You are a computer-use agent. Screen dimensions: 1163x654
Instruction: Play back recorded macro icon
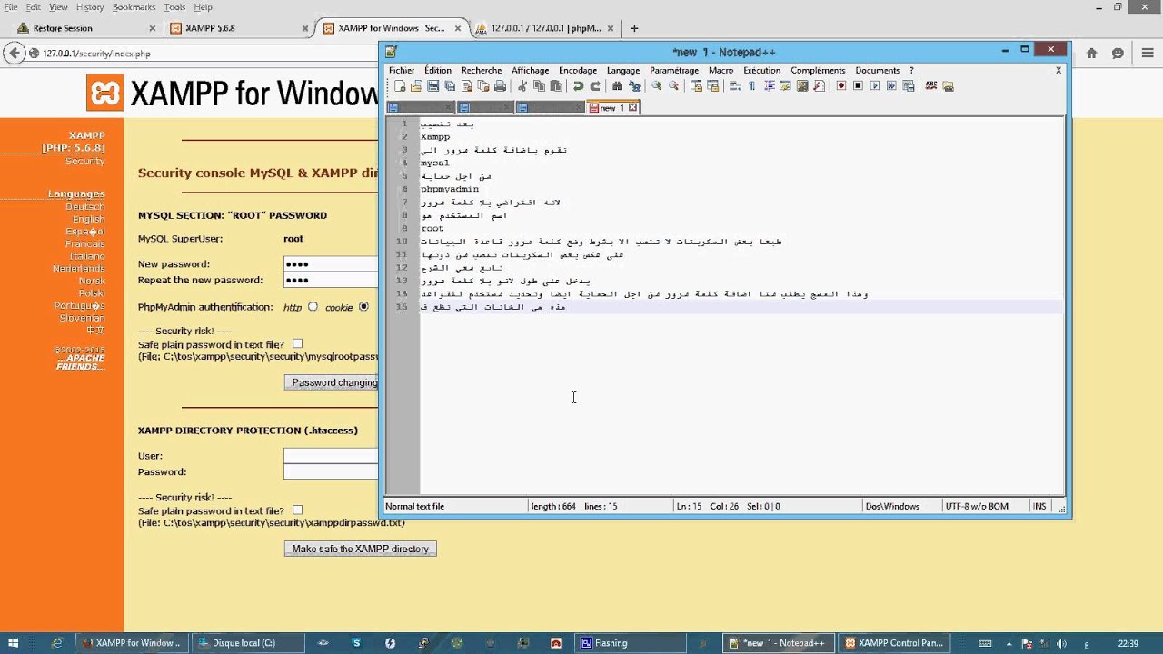pos(874,86)
